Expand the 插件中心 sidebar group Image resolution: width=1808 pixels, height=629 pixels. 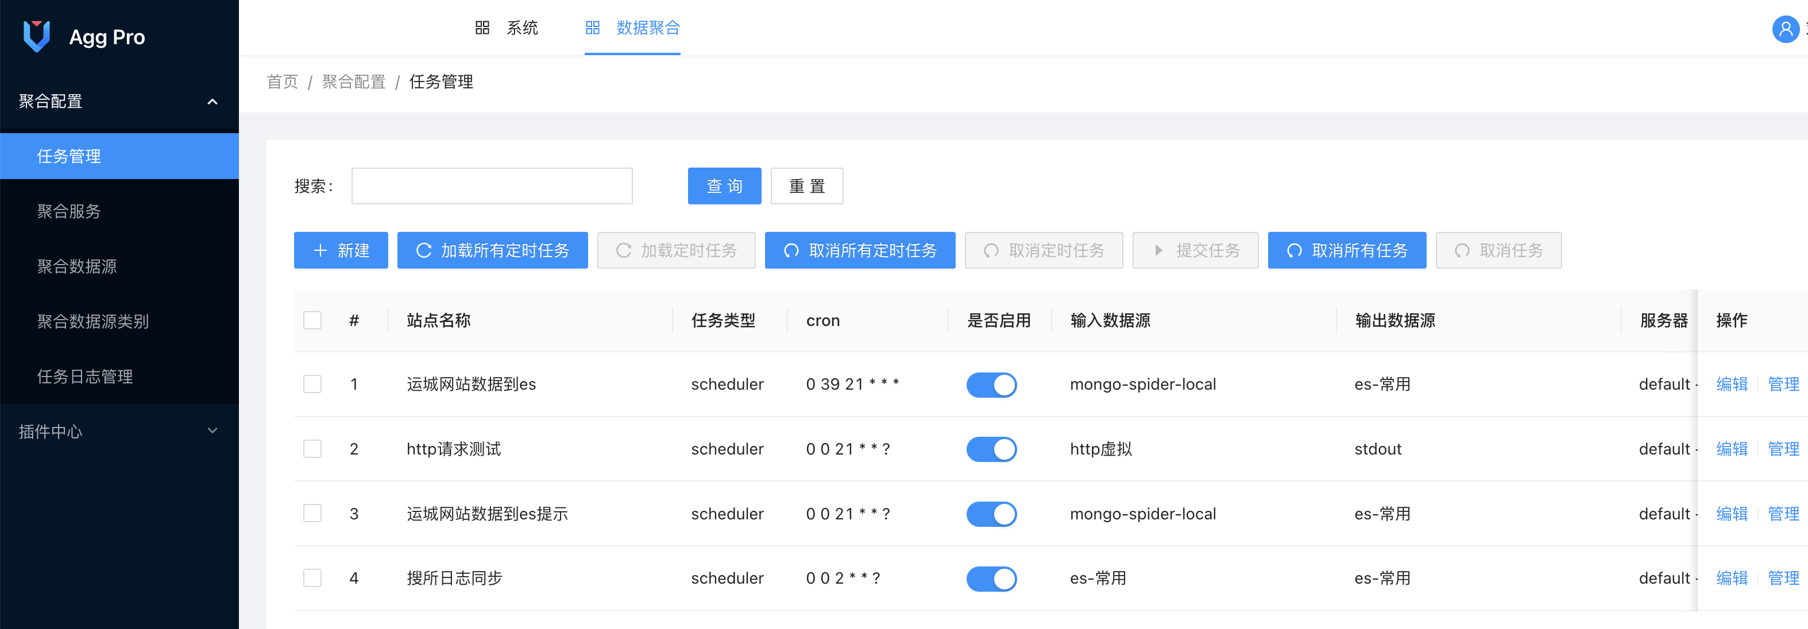(x=119, y=431)
